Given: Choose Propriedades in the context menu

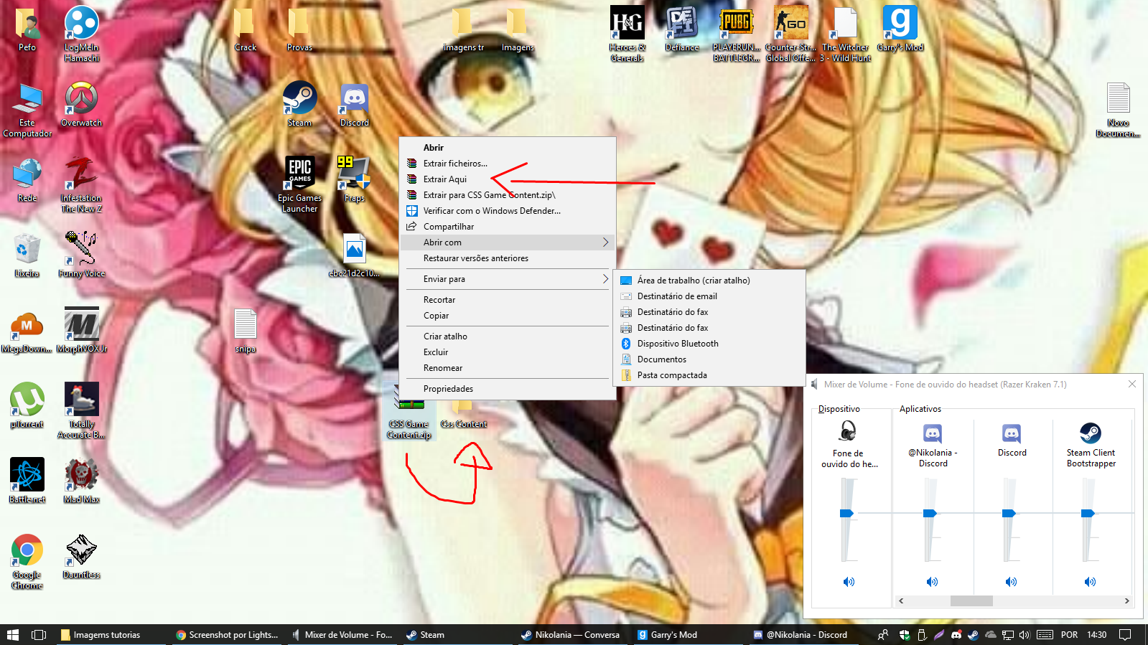Looking at the screenshot, I should click(x=507, y=389).
